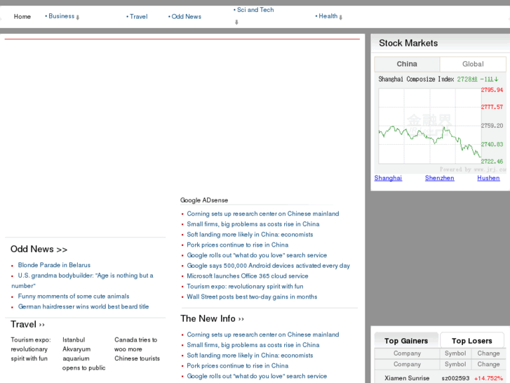The height and width of the screenshot is (383, 510).
Task: Open German hairdresser beard title article
Action: pyautogui.click(x=83, y=306)
